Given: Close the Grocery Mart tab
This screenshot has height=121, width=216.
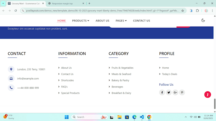Looking at the screenshot, I should [x=43, y=3].
